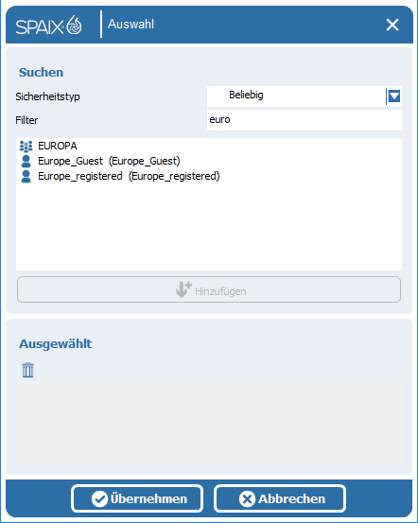418x523 pixels.
Task: Click the Europe_Guest user icon
Action: [26, 162]
